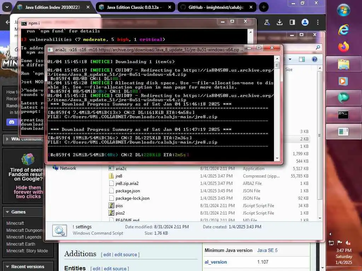Switch to GitHub imightexist/calubjs tab
Screen dimensions: 362x271
click(216, 7)
